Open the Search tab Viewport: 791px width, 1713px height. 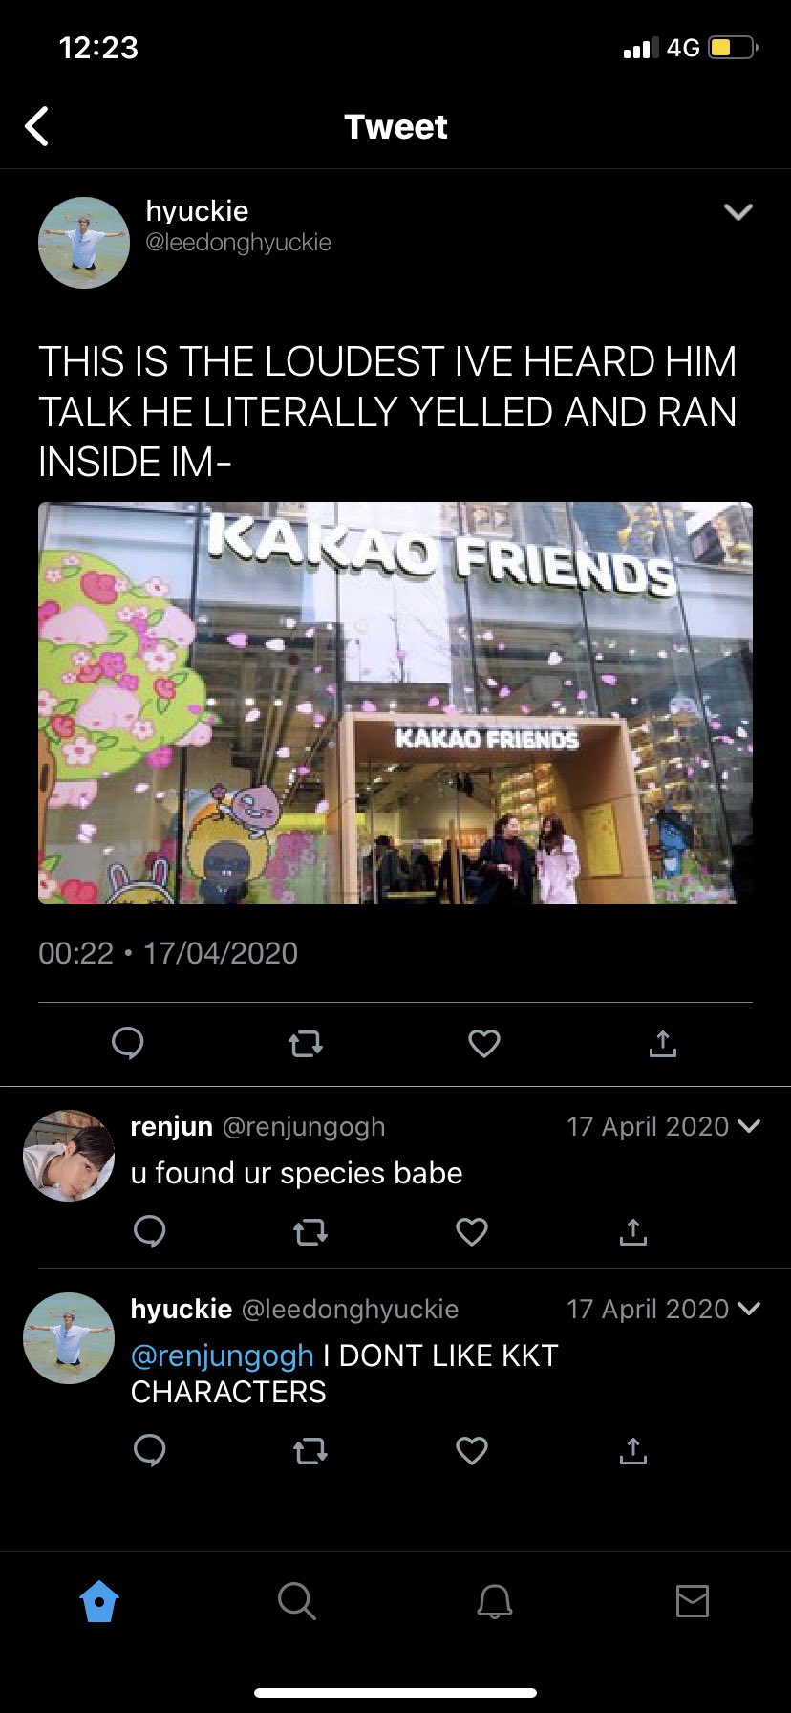click(296, 1600)
